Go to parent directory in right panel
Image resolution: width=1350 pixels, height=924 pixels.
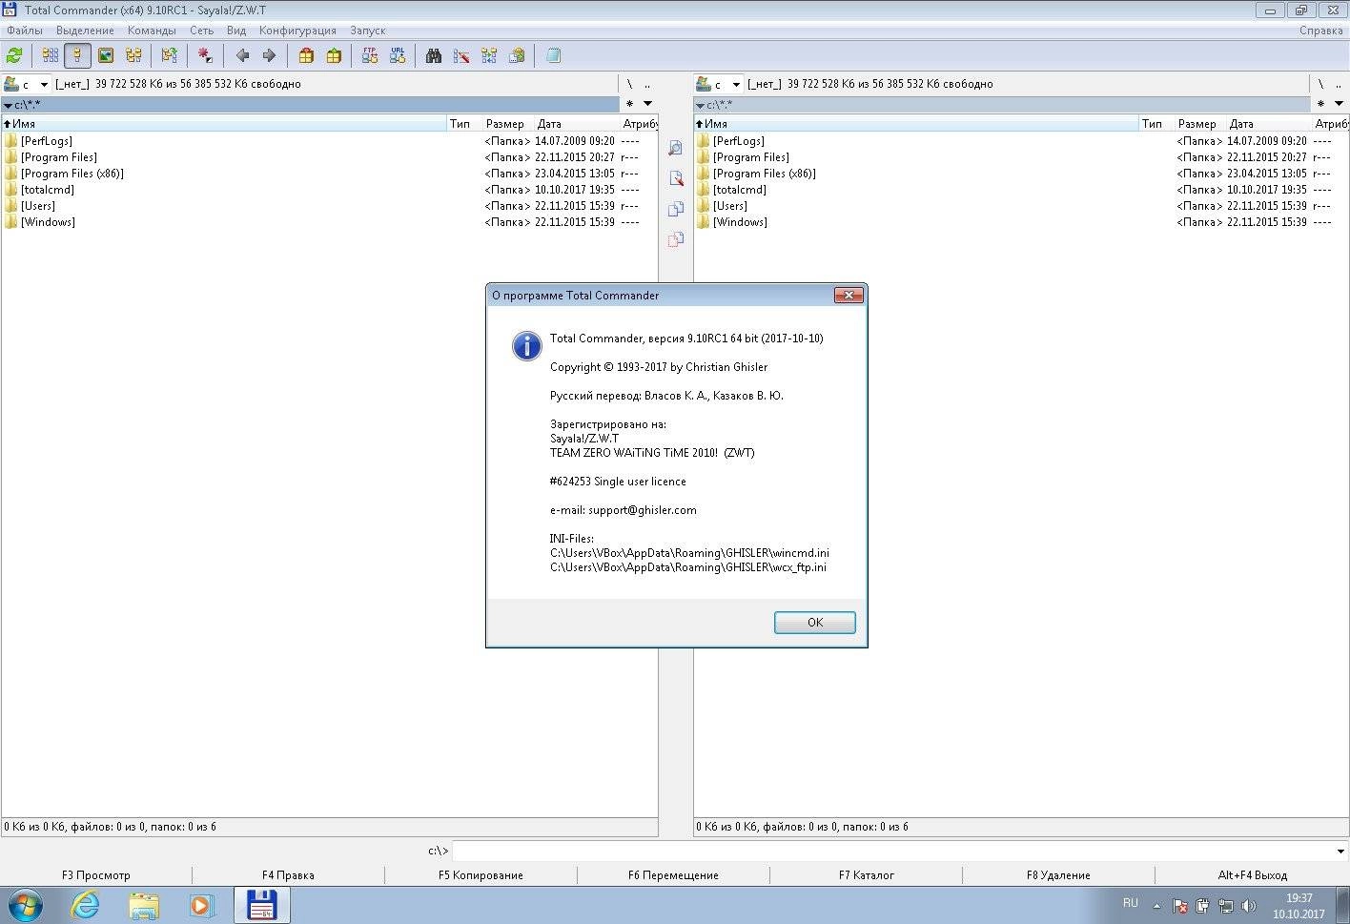click(1339, 84)
